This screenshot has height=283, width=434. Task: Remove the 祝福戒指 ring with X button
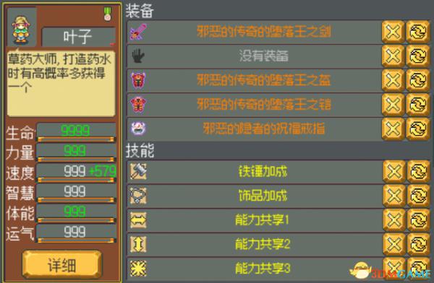click(x=393, y=129)
